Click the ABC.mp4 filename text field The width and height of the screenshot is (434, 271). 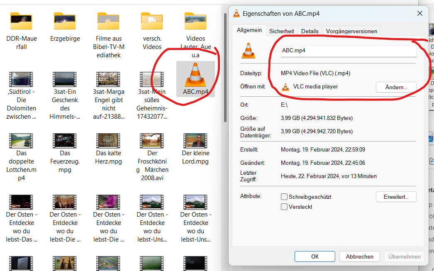pyautogui.click(x=349, y=51)
